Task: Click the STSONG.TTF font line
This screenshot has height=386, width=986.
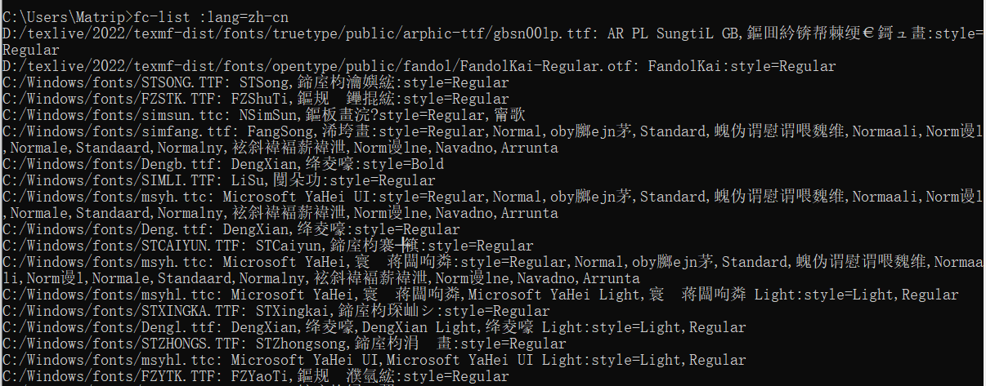Action: [x=256, y=82]
